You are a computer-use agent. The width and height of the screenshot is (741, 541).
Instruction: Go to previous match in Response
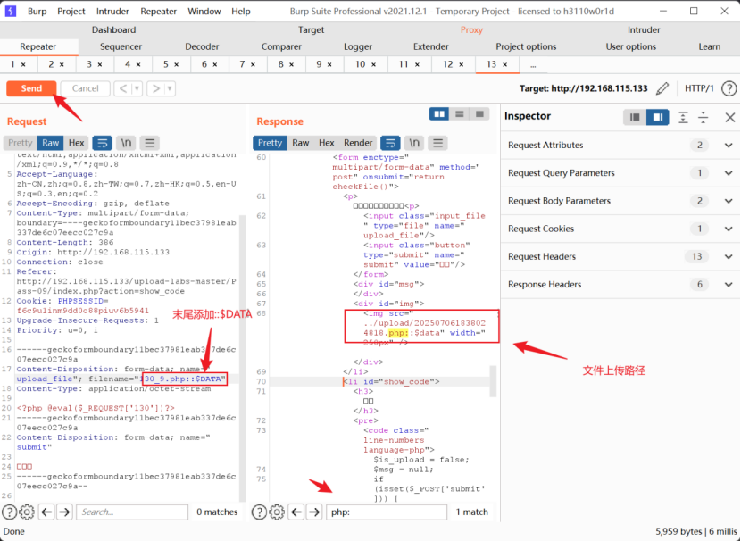pyautogui.click(x=296, y=512)
